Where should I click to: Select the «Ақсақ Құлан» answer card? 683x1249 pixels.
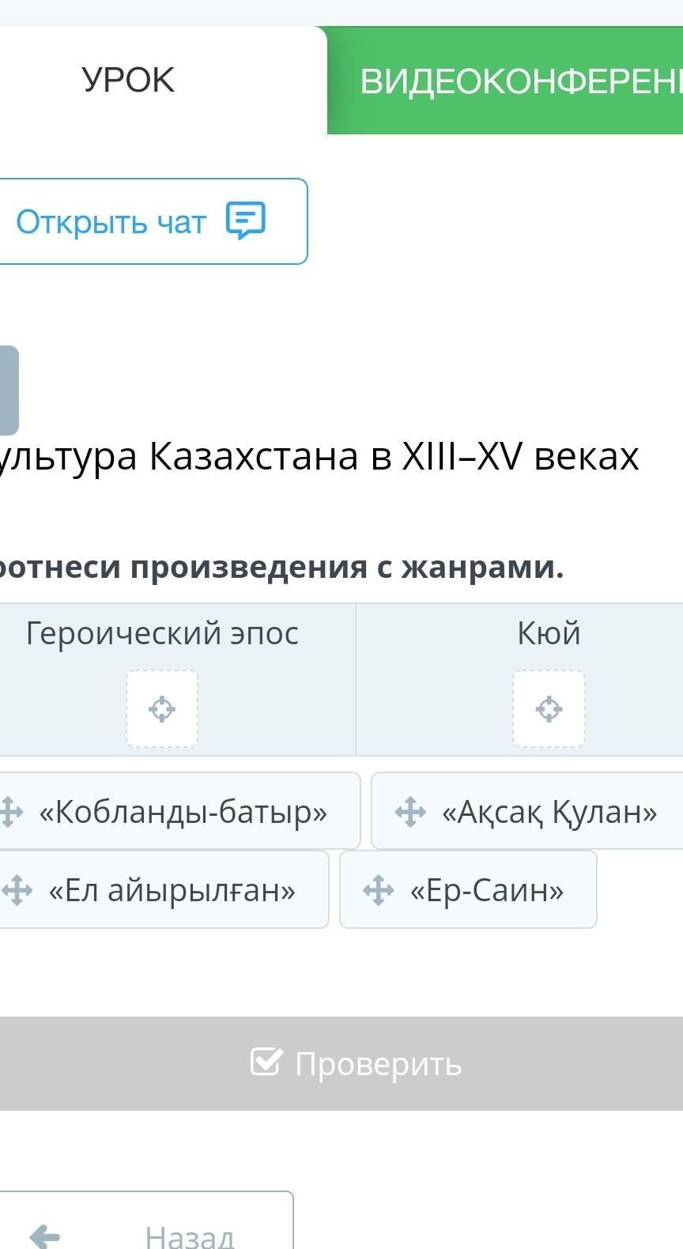tap(527, 811)
